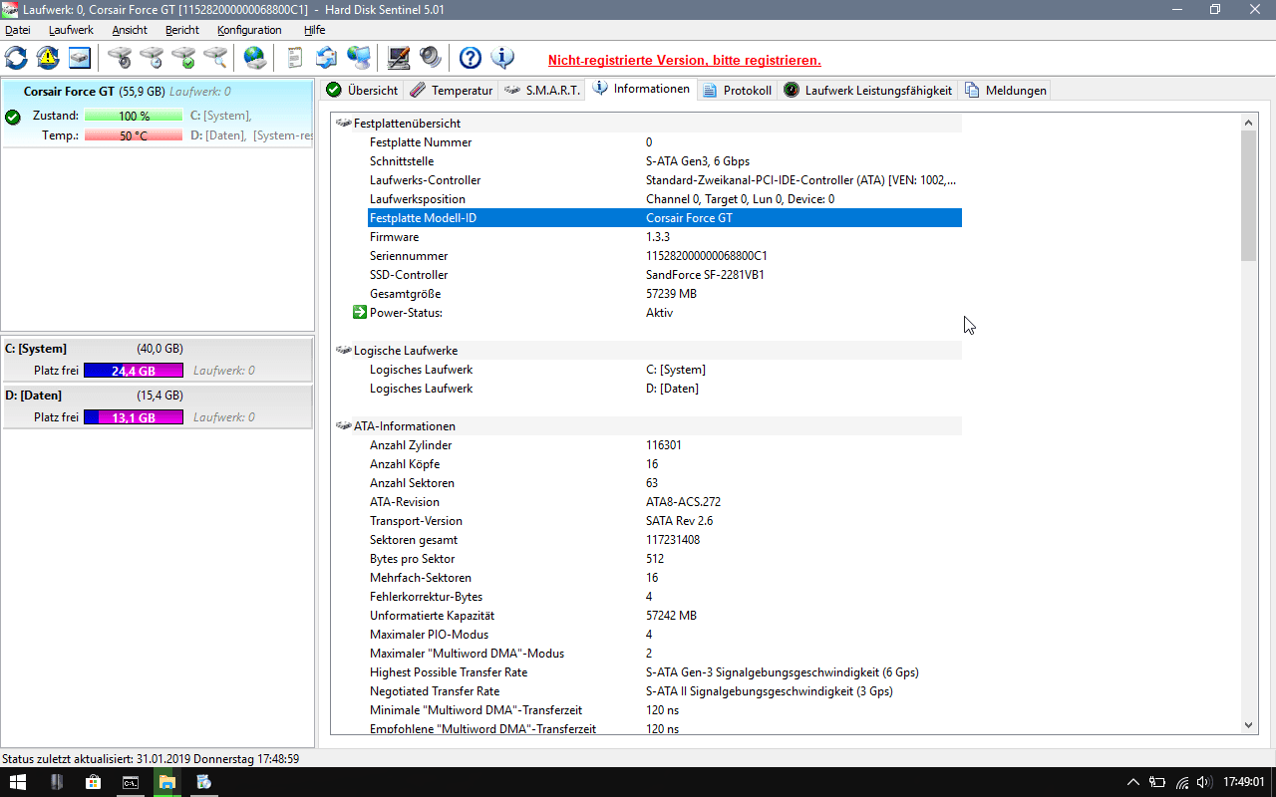Switch to the S.M.A.R.T. tab
Screen dimensions: 1276x797
(x=541, y=90)
